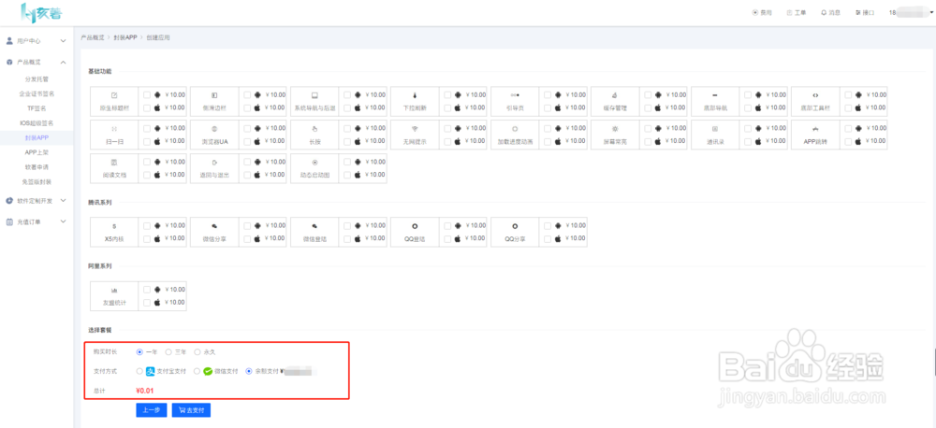
Task: Click the X5内核 icon
Action: click(x=114, y=226)
